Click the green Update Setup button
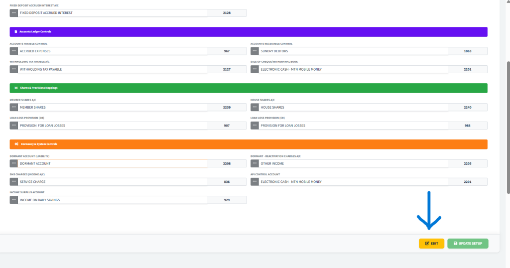The image size is (510, 268). tap(468, 243)
